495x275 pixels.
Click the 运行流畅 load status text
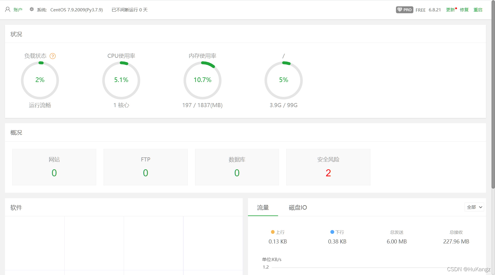(x=40, y=105)
